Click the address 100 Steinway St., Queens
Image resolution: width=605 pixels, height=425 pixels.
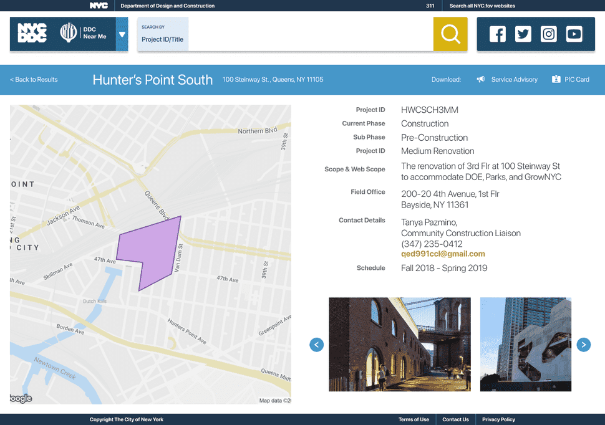click(x=273, y=79)
